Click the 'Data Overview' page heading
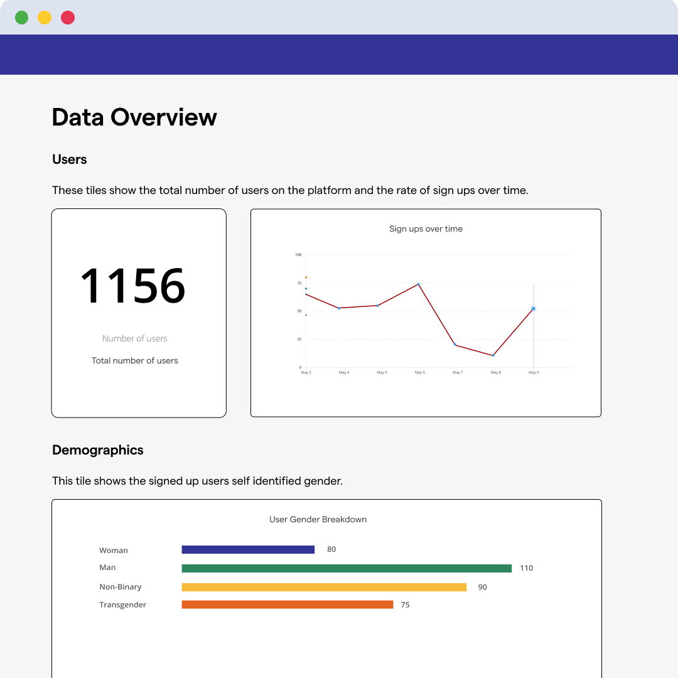This screenshot has width=678, height=678. coord(134,117)
